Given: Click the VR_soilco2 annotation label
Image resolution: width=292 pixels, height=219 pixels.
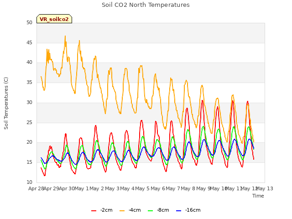Looking at the screenshot, I should (54, 19).
